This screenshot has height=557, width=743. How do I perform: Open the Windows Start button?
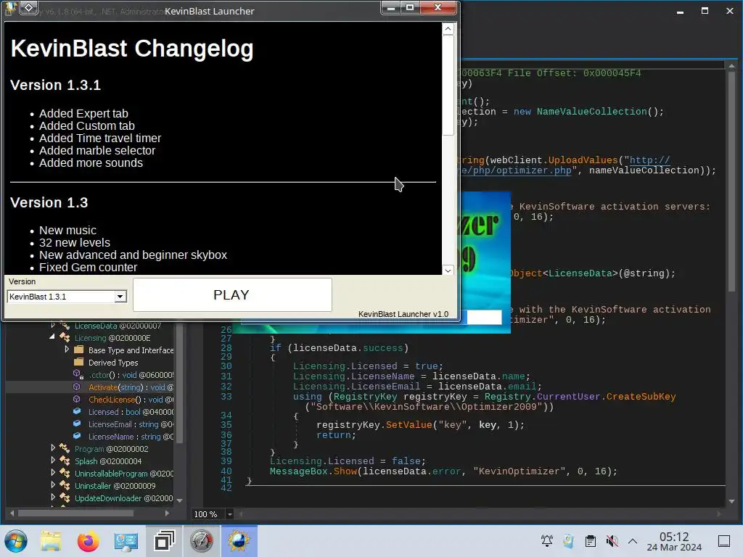pos(16,541)
